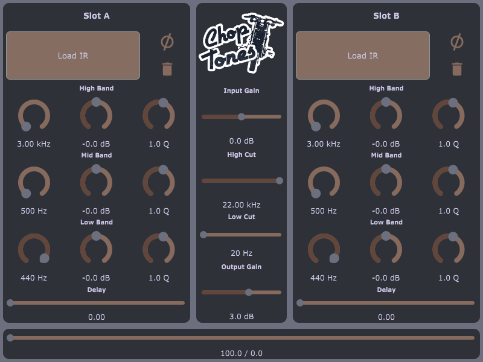Load an IR into Slot B
The image size is (483, 362).
[363, 56]
